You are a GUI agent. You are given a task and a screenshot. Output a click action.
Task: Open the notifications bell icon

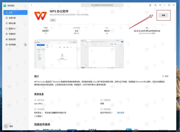point(156,5)
